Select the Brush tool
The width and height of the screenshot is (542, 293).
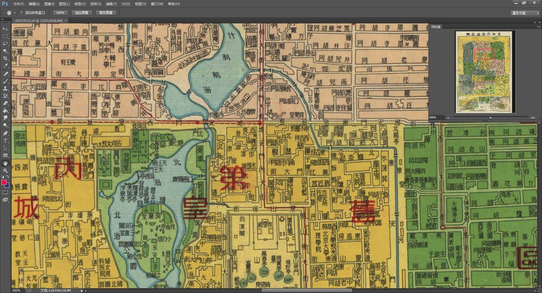click(x=5, y=81)
